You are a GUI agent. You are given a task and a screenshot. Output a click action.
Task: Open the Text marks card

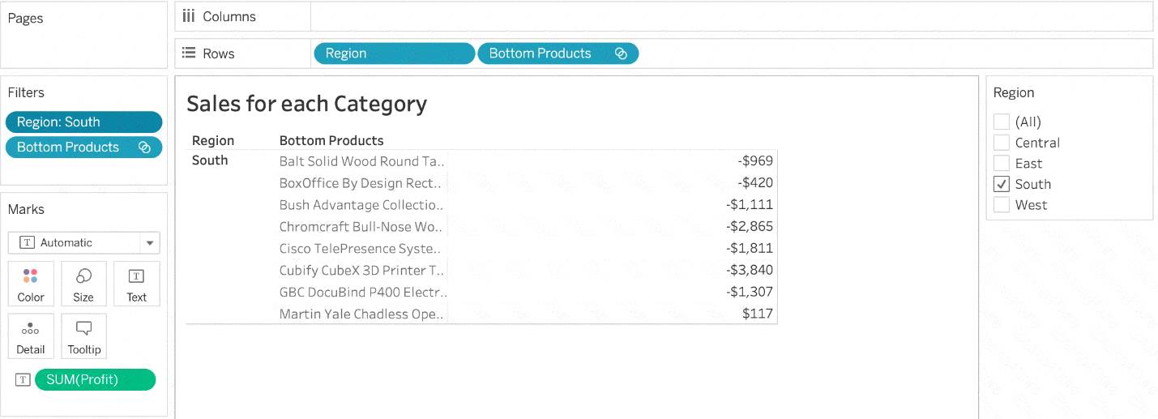point(137,284)
